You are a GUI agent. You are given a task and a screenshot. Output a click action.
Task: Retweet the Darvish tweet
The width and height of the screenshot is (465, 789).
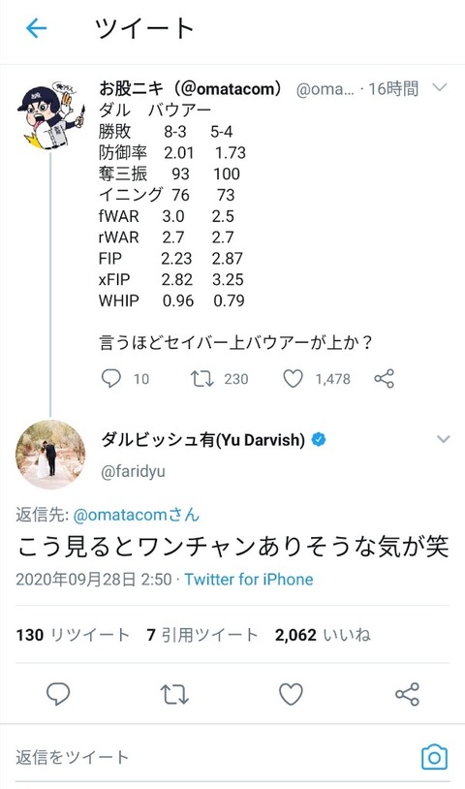[174, 694]
